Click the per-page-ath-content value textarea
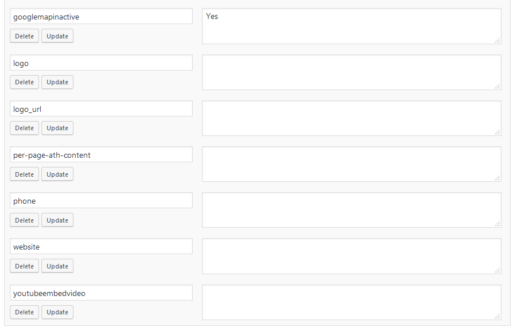Image resolution: width=517 pixels, height=331 pixels. point(351,164)
